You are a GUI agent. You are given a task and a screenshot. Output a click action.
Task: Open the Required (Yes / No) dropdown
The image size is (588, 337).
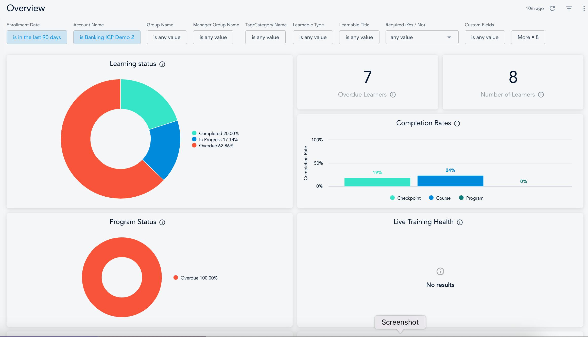422,37
